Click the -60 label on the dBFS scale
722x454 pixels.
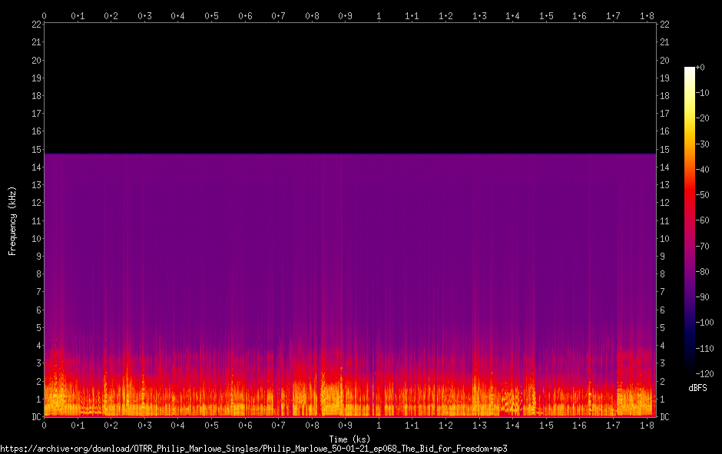tap(702, 220)
